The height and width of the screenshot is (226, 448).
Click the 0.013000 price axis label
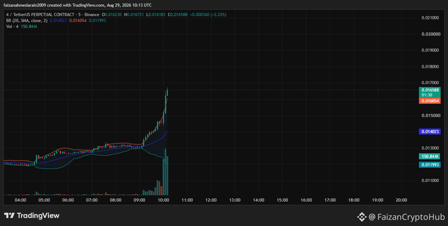pyautogui.click(x=430, y=148)
